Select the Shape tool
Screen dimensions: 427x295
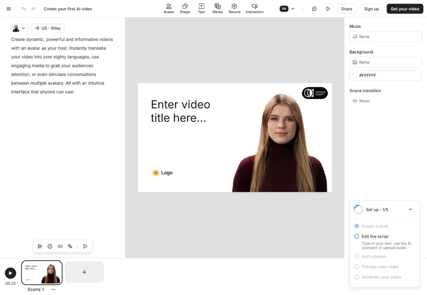(185, 9)
